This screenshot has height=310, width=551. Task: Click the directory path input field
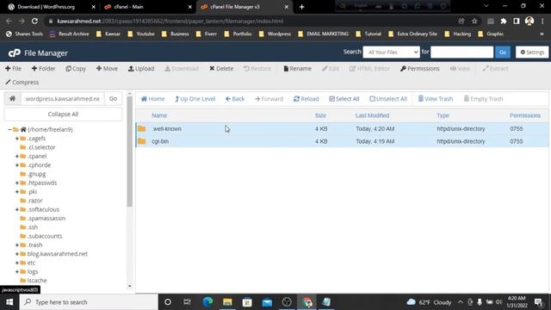tap(63, 99)
